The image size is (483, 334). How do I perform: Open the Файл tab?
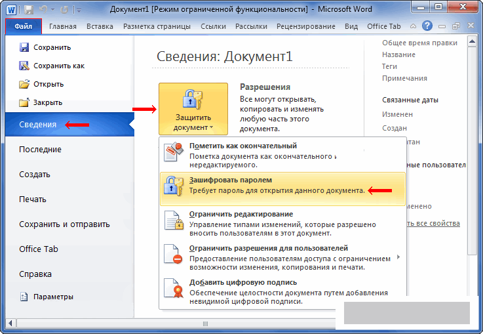click(24, 26)
